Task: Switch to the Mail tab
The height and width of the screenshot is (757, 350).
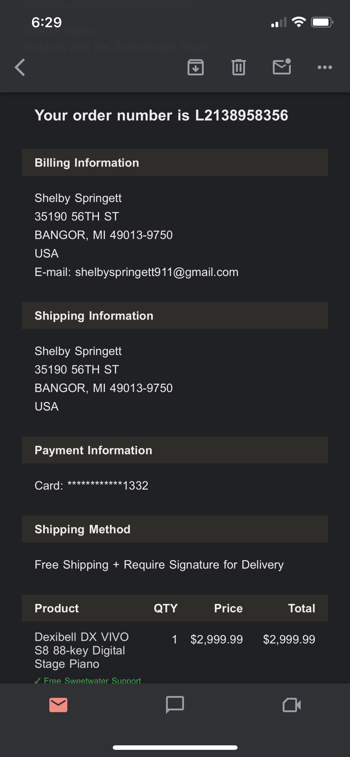Action: (x=58, y=705)
